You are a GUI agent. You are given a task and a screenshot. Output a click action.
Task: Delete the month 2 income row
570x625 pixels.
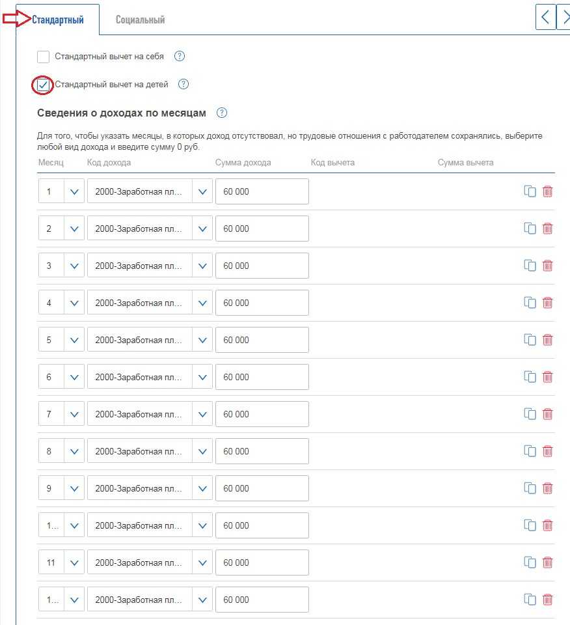(548, 229)
